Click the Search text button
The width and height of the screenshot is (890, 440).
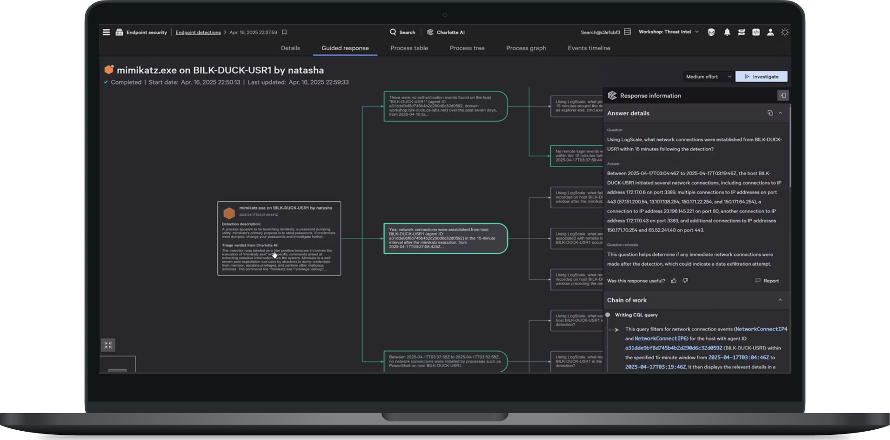[407, 32]
